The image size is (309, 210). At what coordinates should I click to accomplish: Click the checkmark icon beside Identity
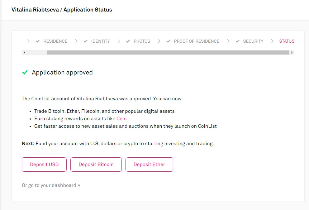pos(85,41)
